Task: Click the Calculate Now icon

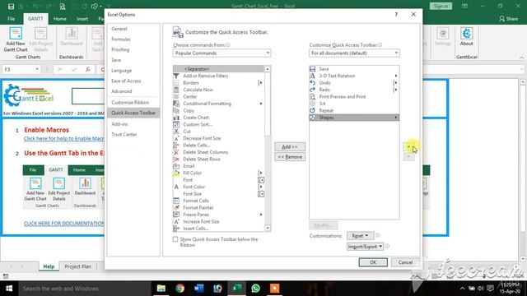Action: pos(176,90)
